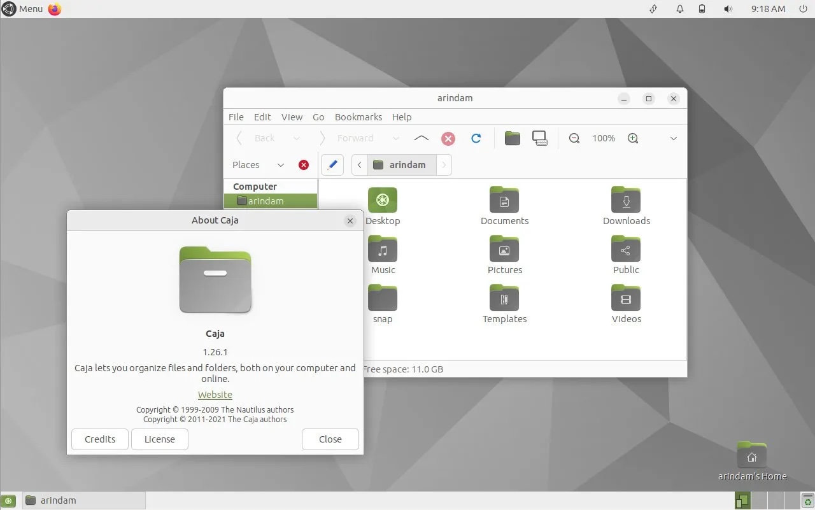Click the Computer toolbar icon
Image resolution: width=815 pixels, height=510 pixels.
point(540,138)
